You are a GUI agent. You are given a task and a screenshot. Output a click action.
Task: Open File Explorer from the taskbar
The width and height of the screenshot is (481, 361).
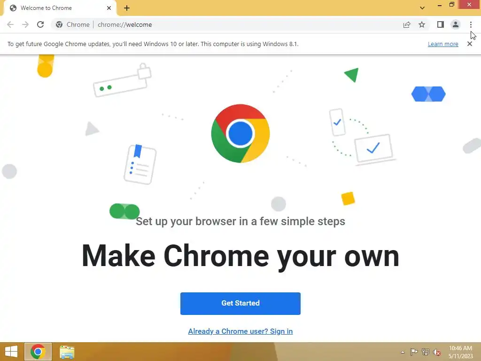point(67,352)
